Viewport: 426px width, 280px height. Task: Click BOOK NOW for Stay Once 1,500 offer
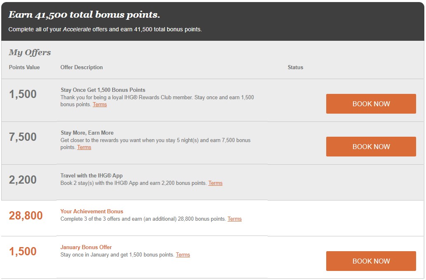pos(371,104)
